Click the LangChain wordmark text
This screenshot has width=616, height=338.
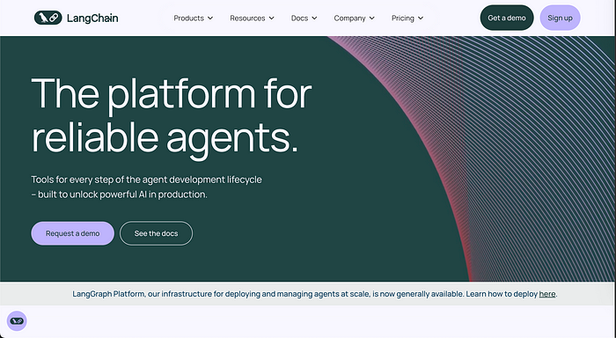(92, 18)
